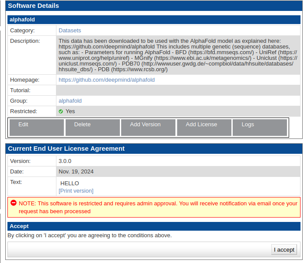
Task: Click the Print version link
Action: coord(76,191)
